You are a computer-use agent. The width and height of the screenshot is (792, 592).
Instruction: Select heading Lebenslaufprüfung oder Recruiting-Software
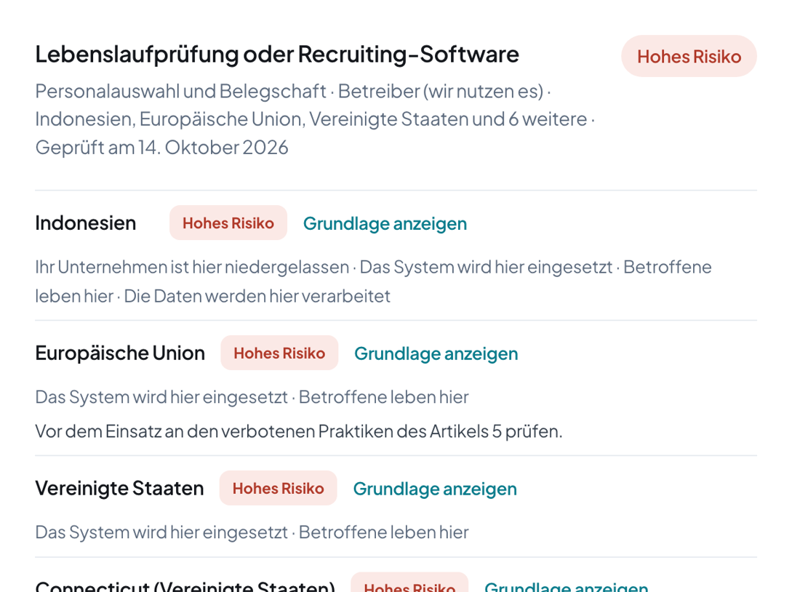point(277,54)
